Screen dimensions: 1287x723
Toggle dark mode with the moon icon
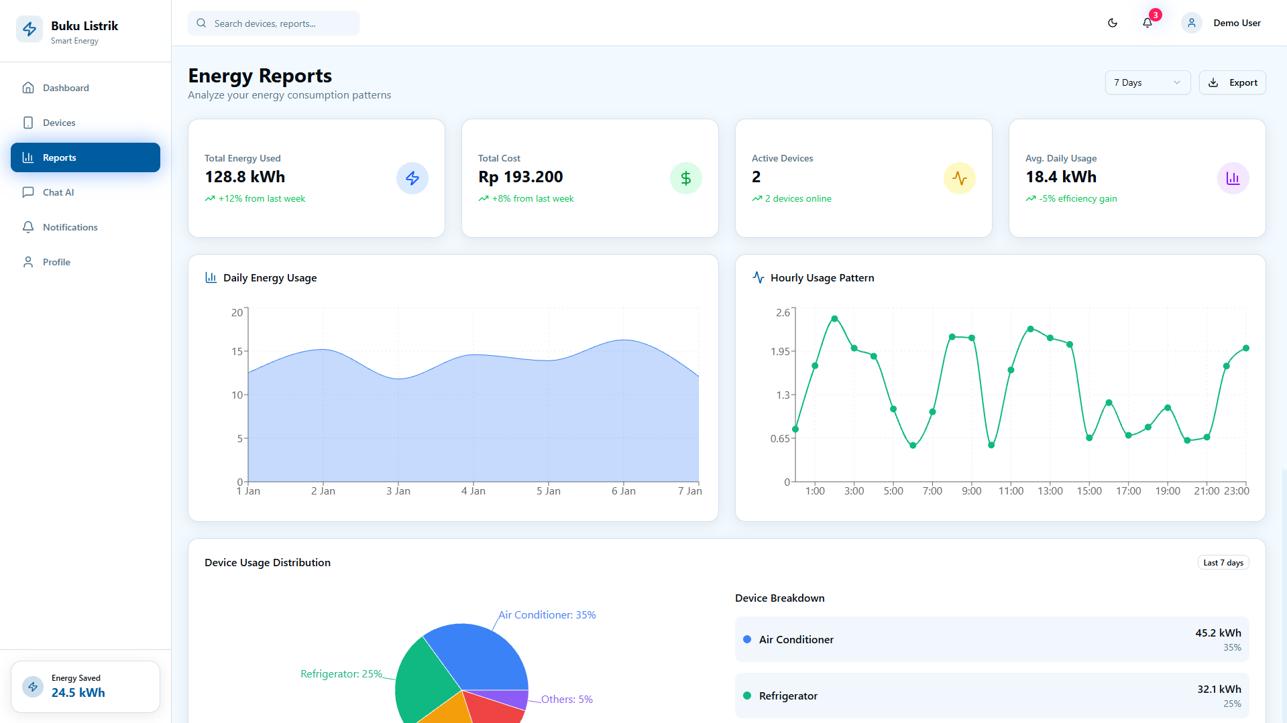[x=1113, y=23]
